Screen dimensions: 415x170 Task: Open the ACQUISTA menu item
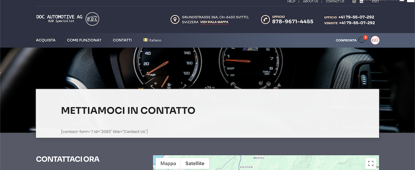(46, 40)
